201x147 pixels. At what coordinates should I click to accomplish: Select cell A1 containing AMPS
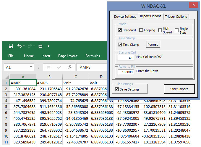23,83
